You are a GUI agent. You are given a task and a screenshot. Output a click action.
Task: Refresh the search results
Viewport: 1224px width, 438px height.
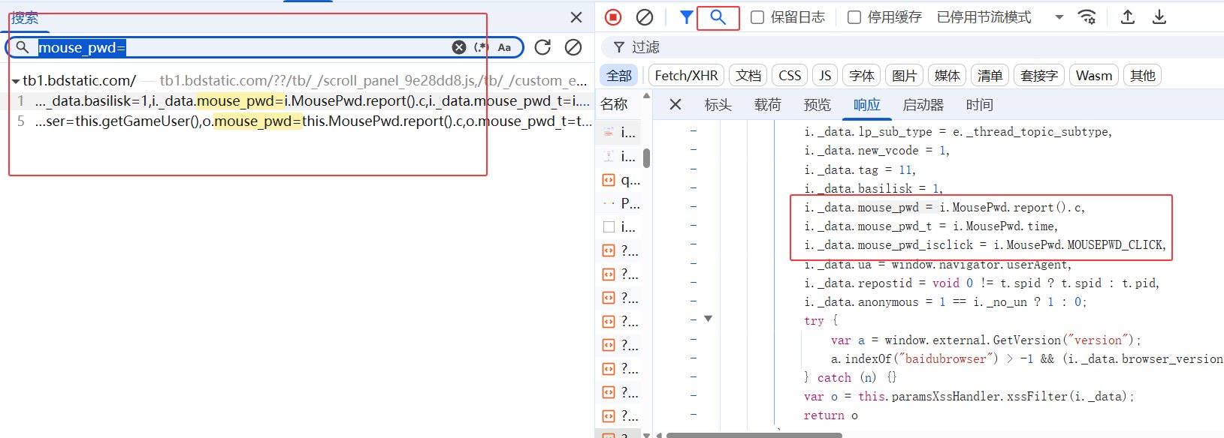point(542,47)
